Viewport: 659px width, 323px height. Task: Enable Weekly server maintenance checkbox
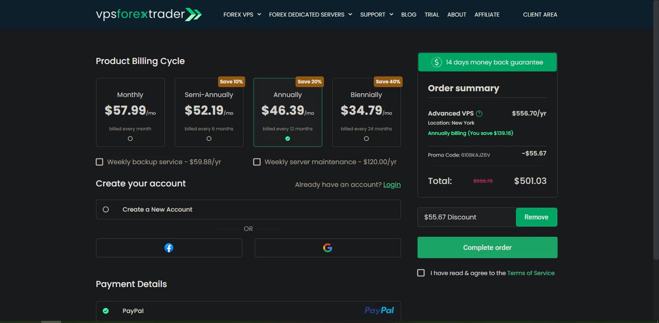[257, 162]
